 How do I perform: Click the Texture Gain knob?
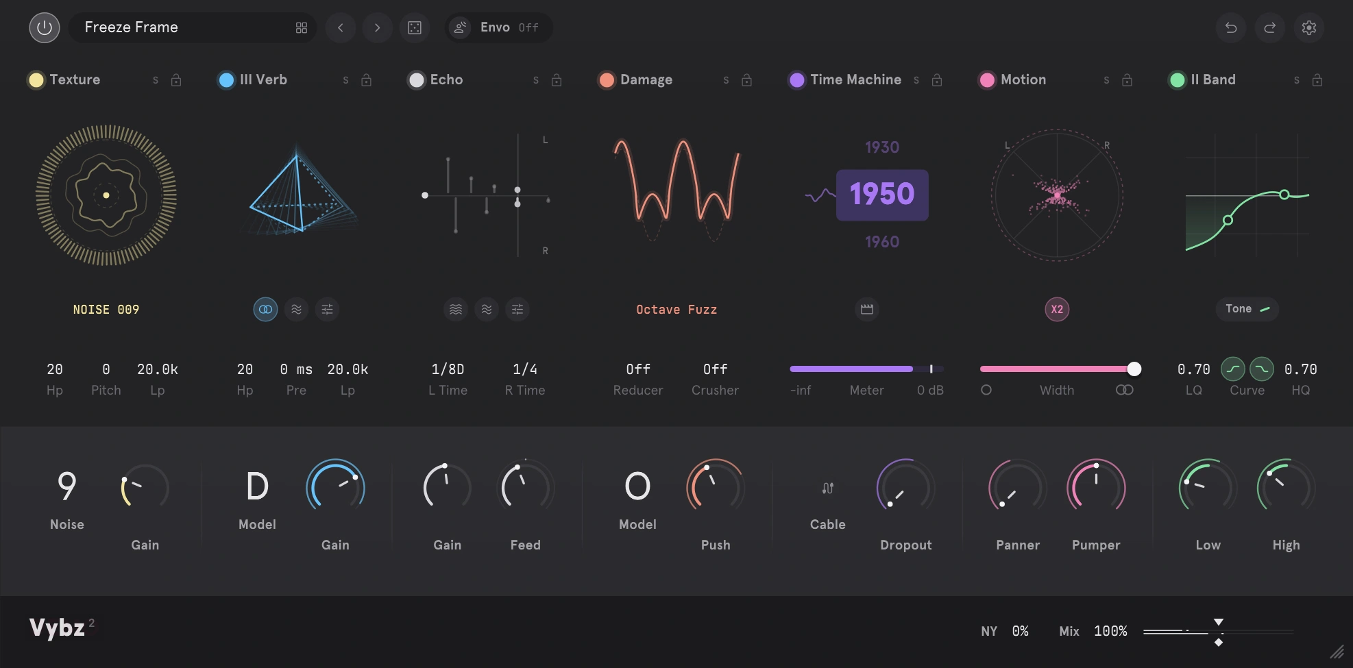[x=145, y=488]
